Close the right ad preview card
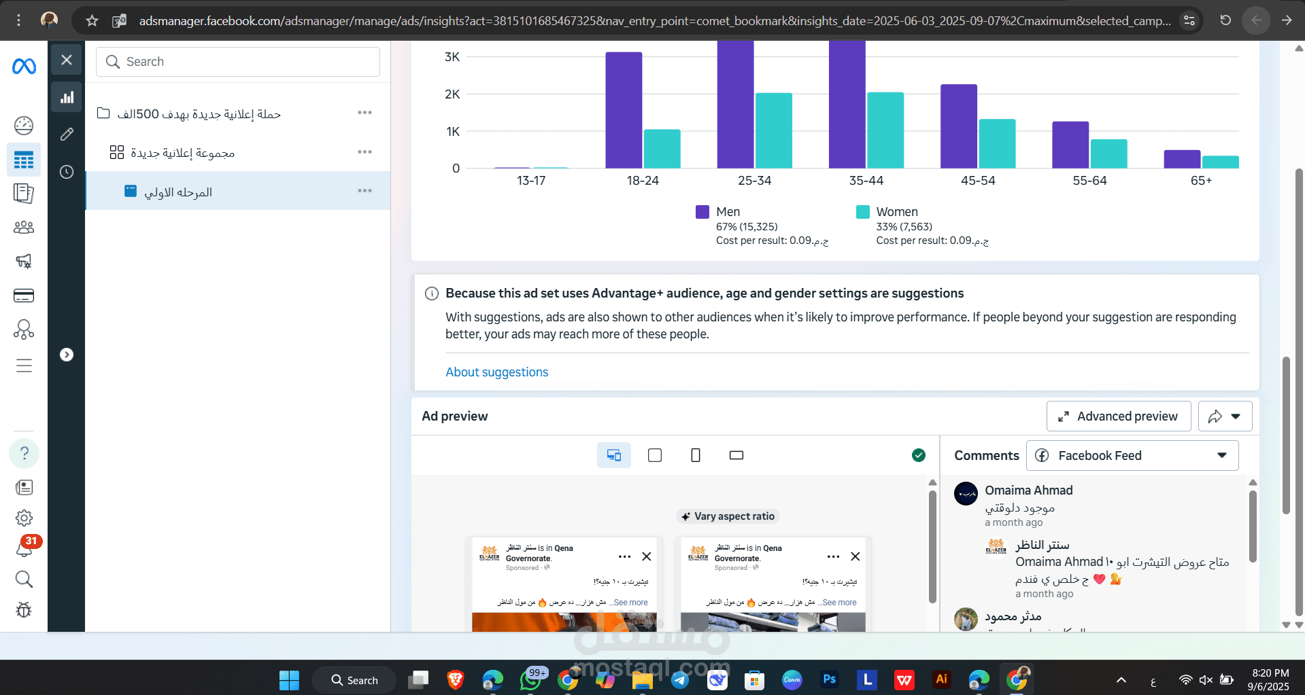1305x695 pixels. [855, 556]
